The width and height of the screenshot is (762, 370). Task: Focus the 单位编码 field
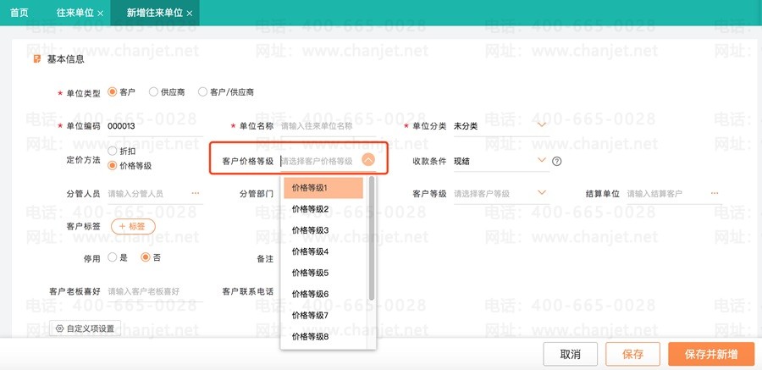(x=155, y=126)
